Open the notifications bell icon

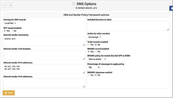pyautogui.click(x=171, y=8)
